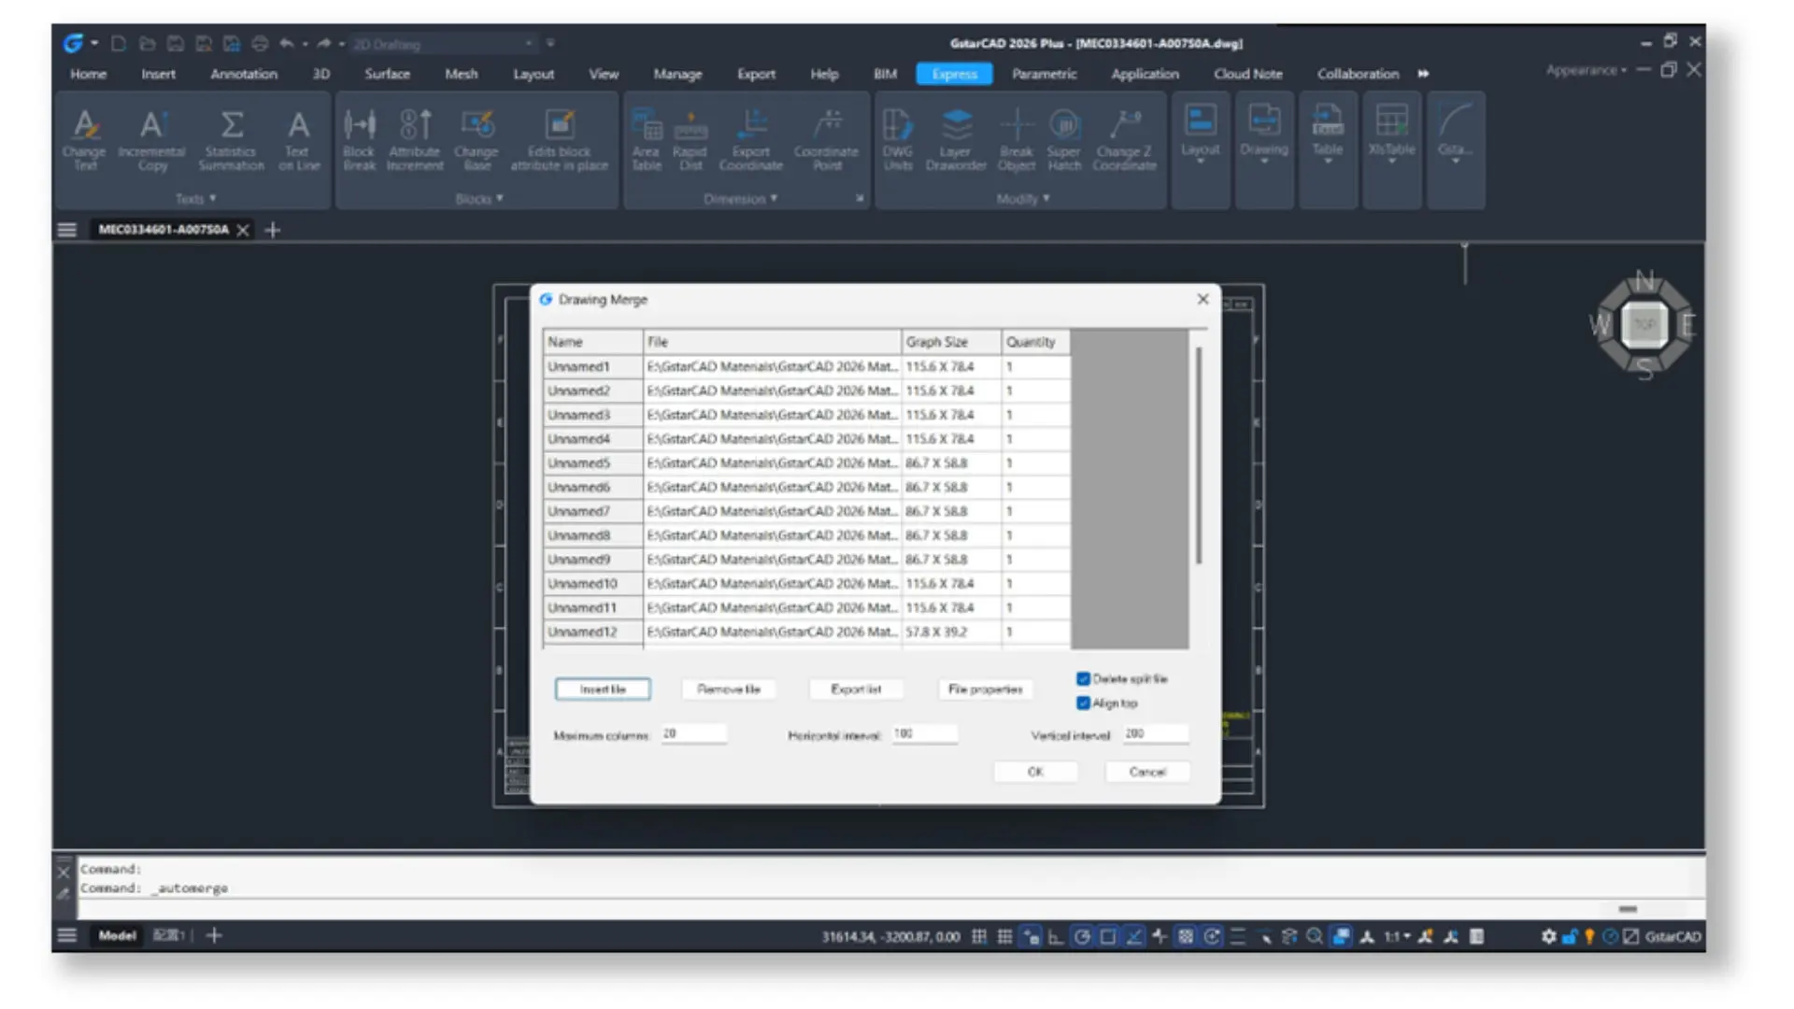The height and width of the screenshot is (1009, 1794).
Task: Select Change Z Coordinate tool
Action: [x=1125, y=140]
